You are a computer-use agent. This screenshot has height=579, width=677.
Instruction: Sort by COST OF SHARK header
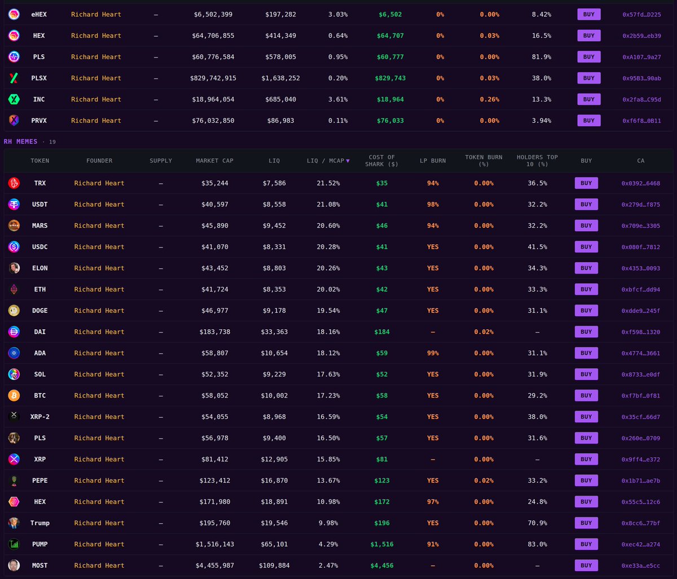click(x=382, y=161)
